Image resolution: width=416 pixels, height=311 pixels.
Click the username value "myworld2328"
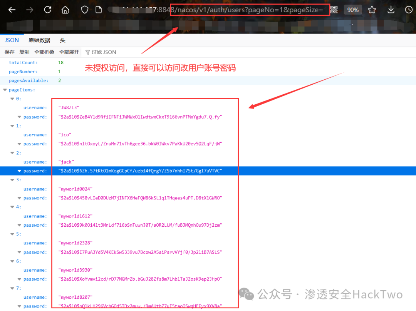pos(75,243)
